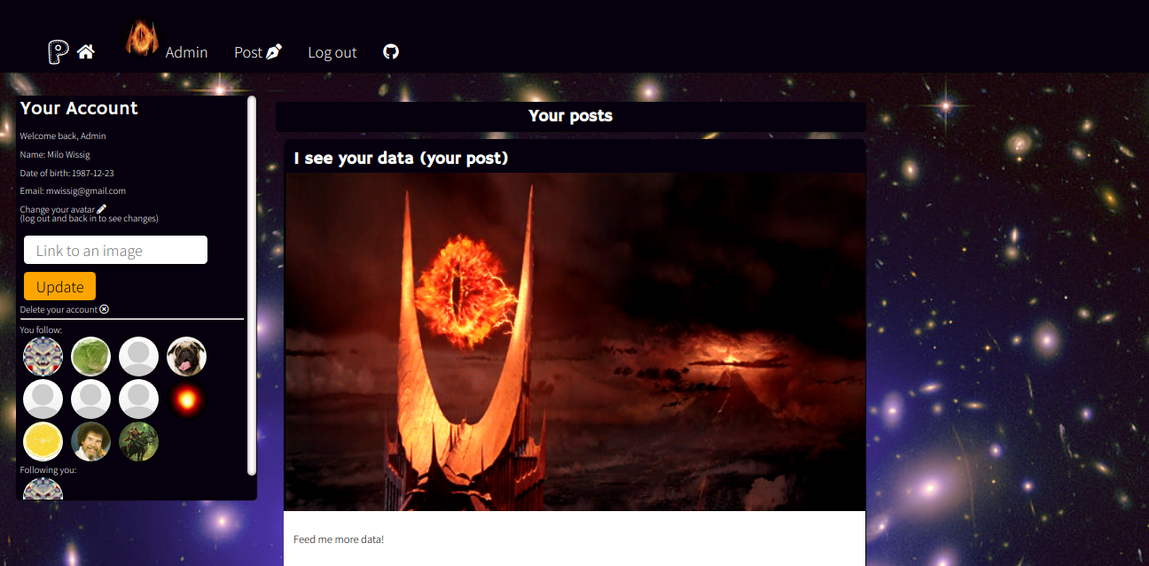Click the Date of birth: 1987-12-23 line

[66, 173]
